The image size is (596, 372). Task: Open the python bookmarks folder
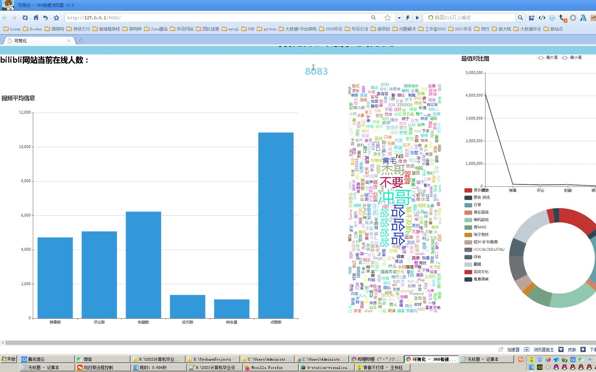pos(267,29)
